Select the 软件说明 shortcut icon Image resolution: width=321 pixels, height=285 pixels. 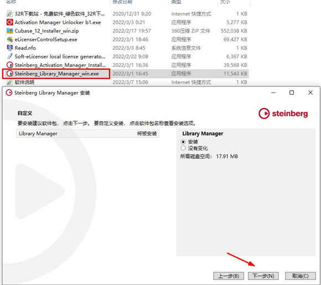pos(9,82)
